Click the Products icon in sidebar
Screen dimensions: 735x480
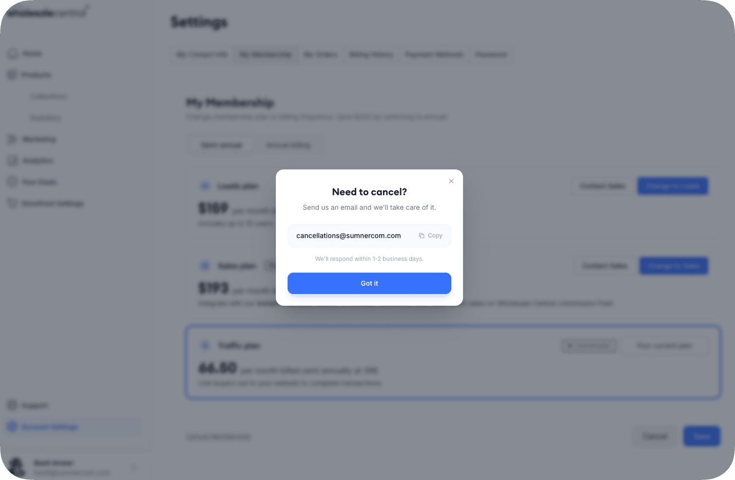pyautogui.click(x=13, y=75)
